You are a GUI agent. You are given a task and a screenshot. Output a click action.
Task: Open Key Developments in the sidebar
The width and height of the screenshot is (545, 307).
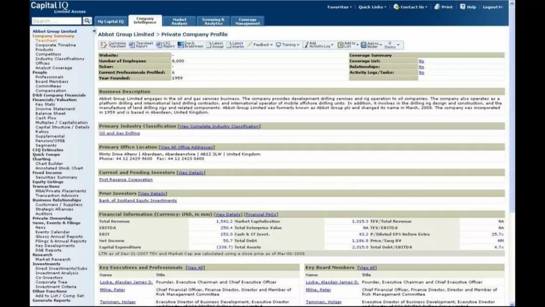coord(55,246)
